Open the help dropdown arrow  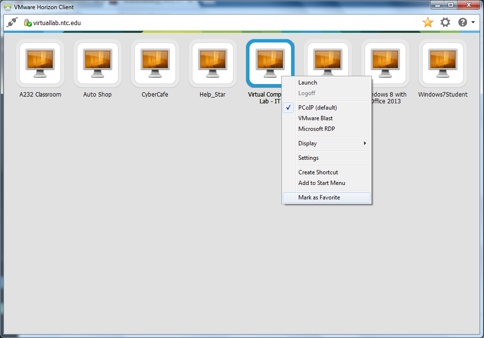pyautogui.click(x=473, y=23)
